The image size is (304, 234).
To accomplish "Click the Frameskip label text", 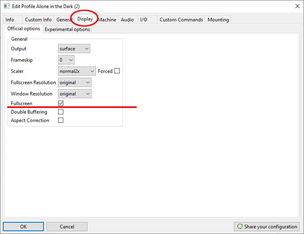I will click(22, 60).
